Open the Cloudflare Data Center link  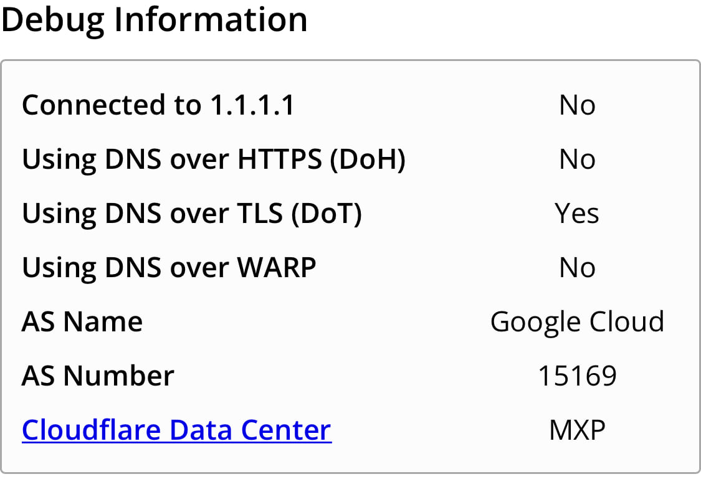[176, 430]
